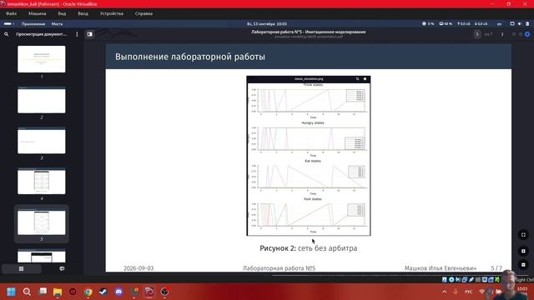Click the date and time clock in Kali panel
This screenshot has width=534, height=300.
point(267,24)
